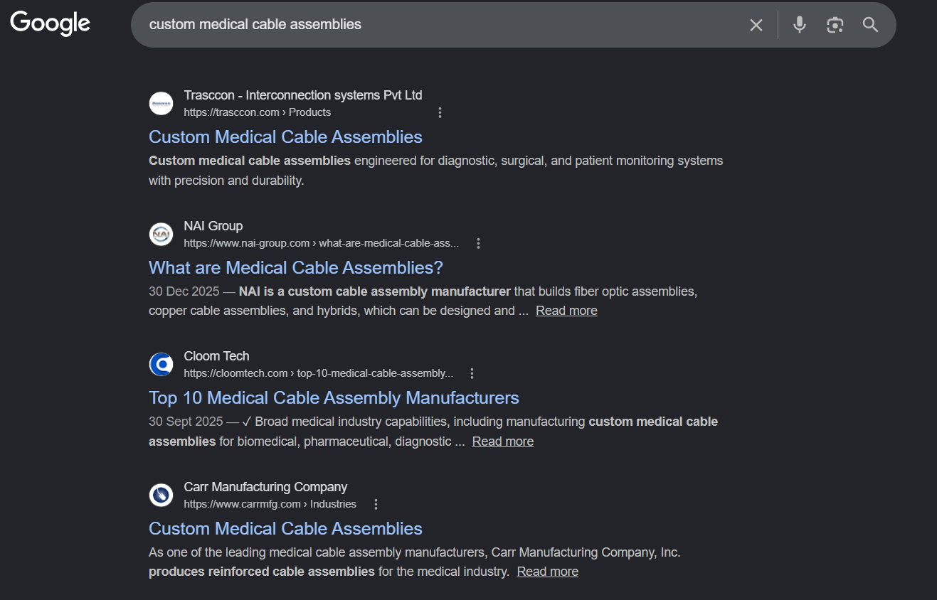Click the www.carrmfg.com › Industries URL breadcrumb

pyautogui.click(x=270, y=504)
